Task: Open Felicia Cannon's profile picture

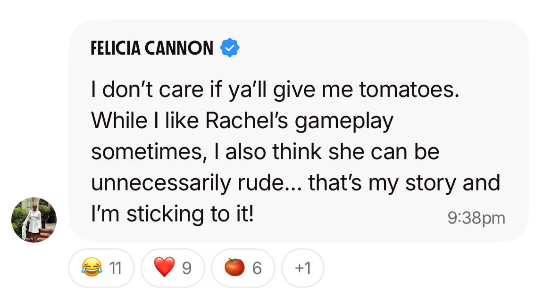Action: [34, 220]
